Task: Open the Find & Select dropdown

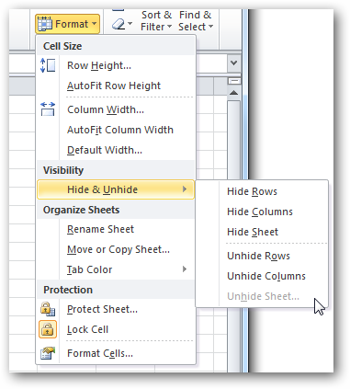Action: (x=196, y=21)
